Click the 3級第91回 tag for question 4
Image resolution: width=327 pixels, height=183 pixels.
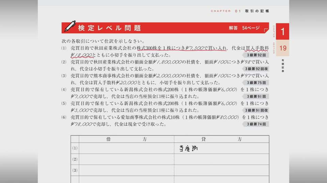(x=255, y=97)
